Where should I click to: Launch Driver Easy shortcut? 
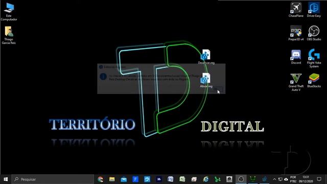[314, 10]
